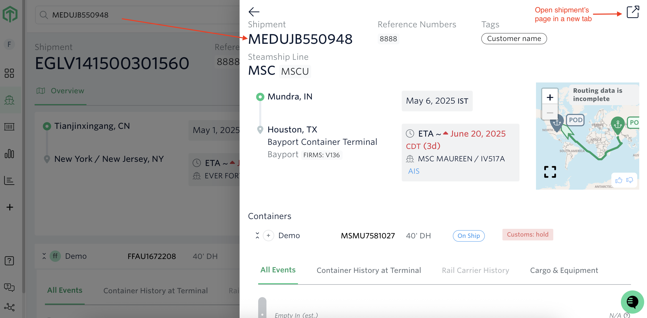Screen dimensions: 647x318
Task: Open the Cargo & Equipment tab
Action: 564,270
